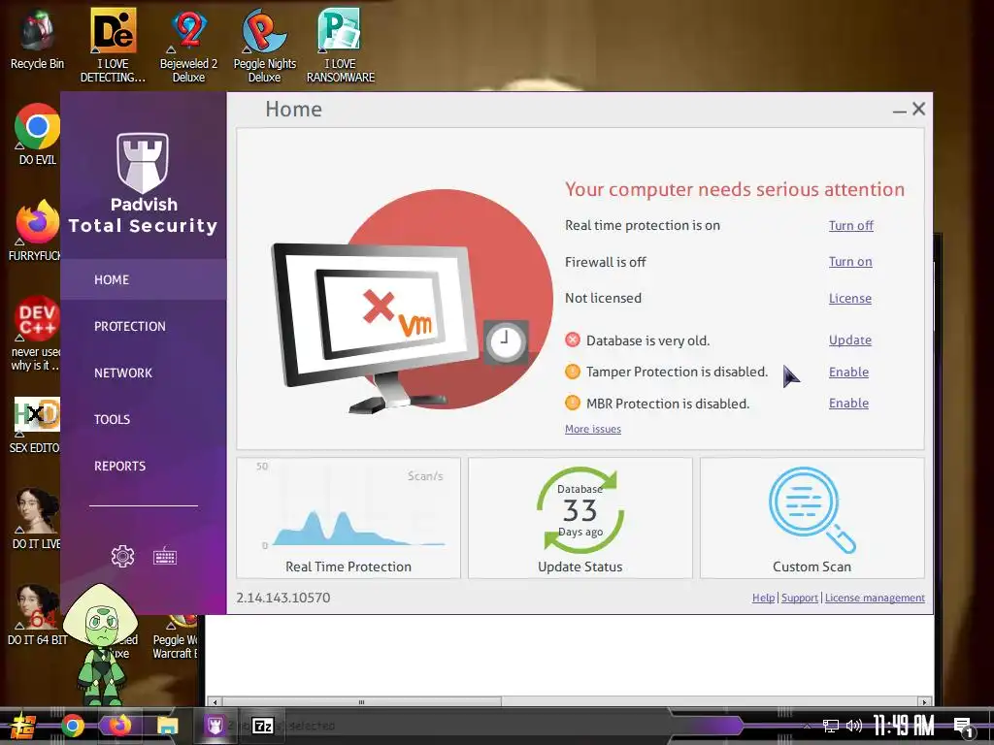The image size is (994, 745).
Task: Click the Custom Scan magnifier icon
Action: (x=812, y=509)
